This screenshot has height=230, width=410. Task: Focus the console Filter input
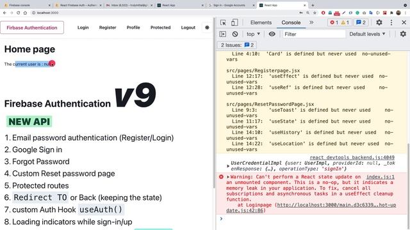(314, 34)
